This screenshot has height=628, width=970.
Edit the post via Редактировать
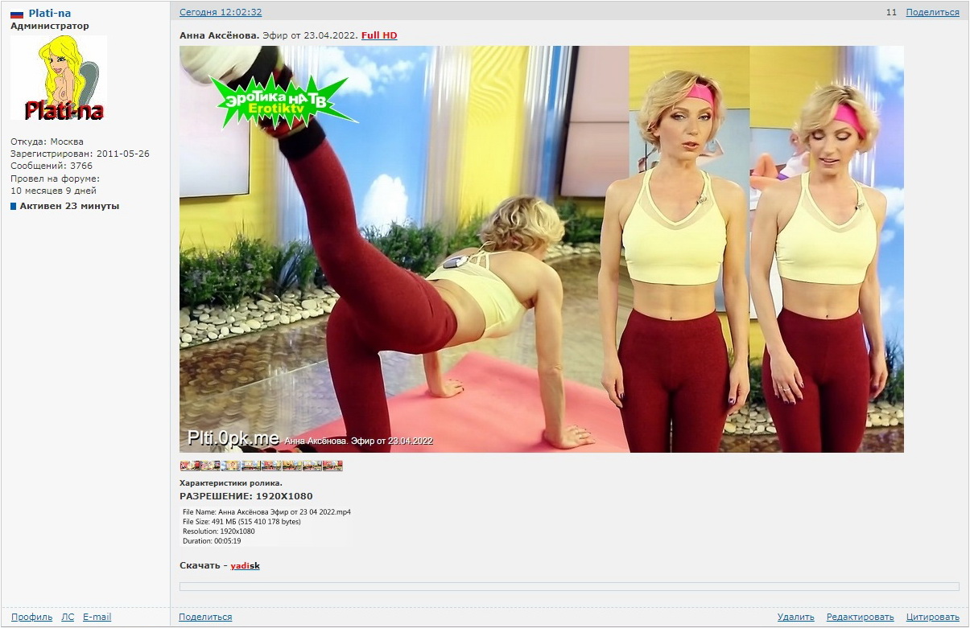(x=860, y=617)
